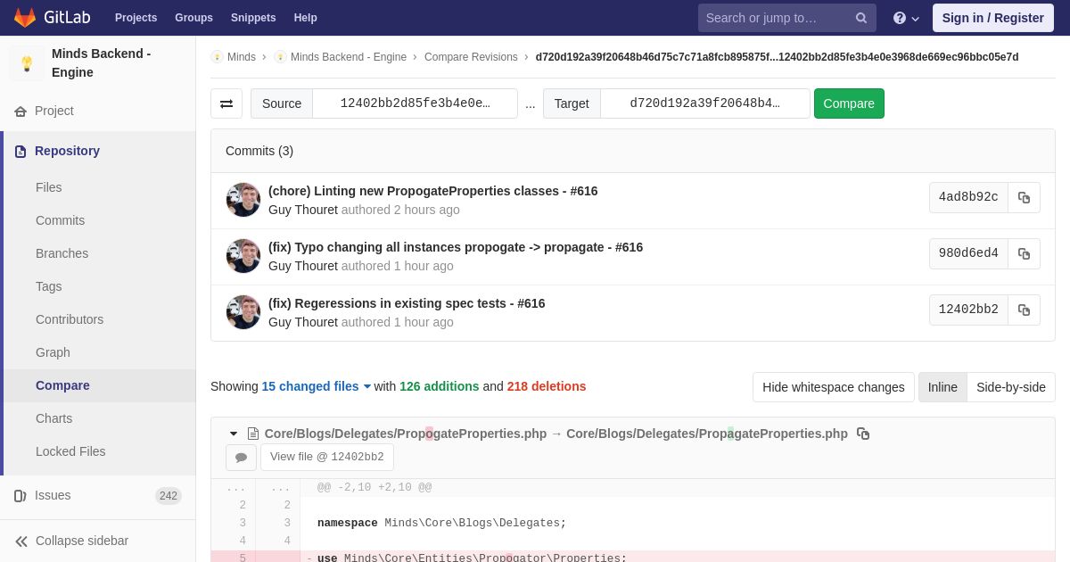Viewport: 1070px width, 562px height.
Task: Hide whitespace changes in diff
Action: (x=833, y=387)
